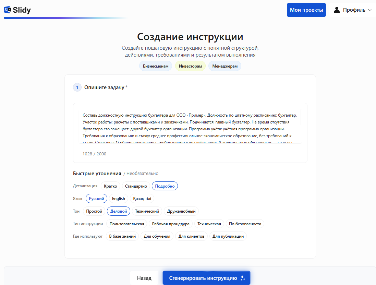Select Рабочая процедура instruction type
376x285 pixels.
tap(171, 224)
